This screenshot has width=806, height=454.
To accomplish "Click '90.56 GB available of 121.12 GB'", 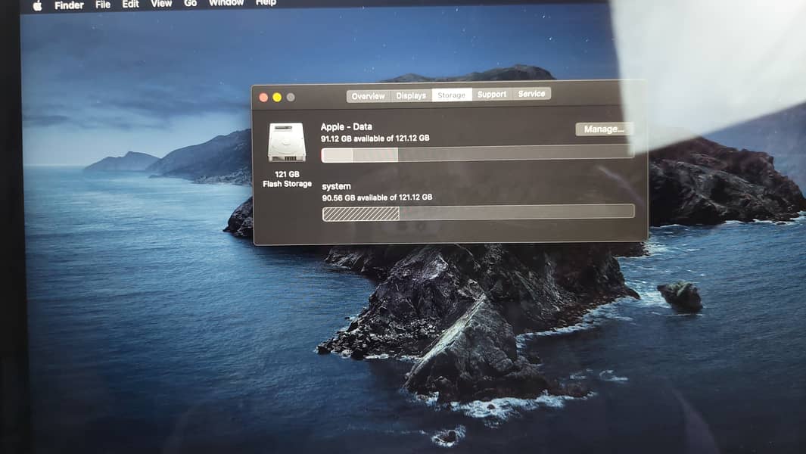I will tap(377, 197).
